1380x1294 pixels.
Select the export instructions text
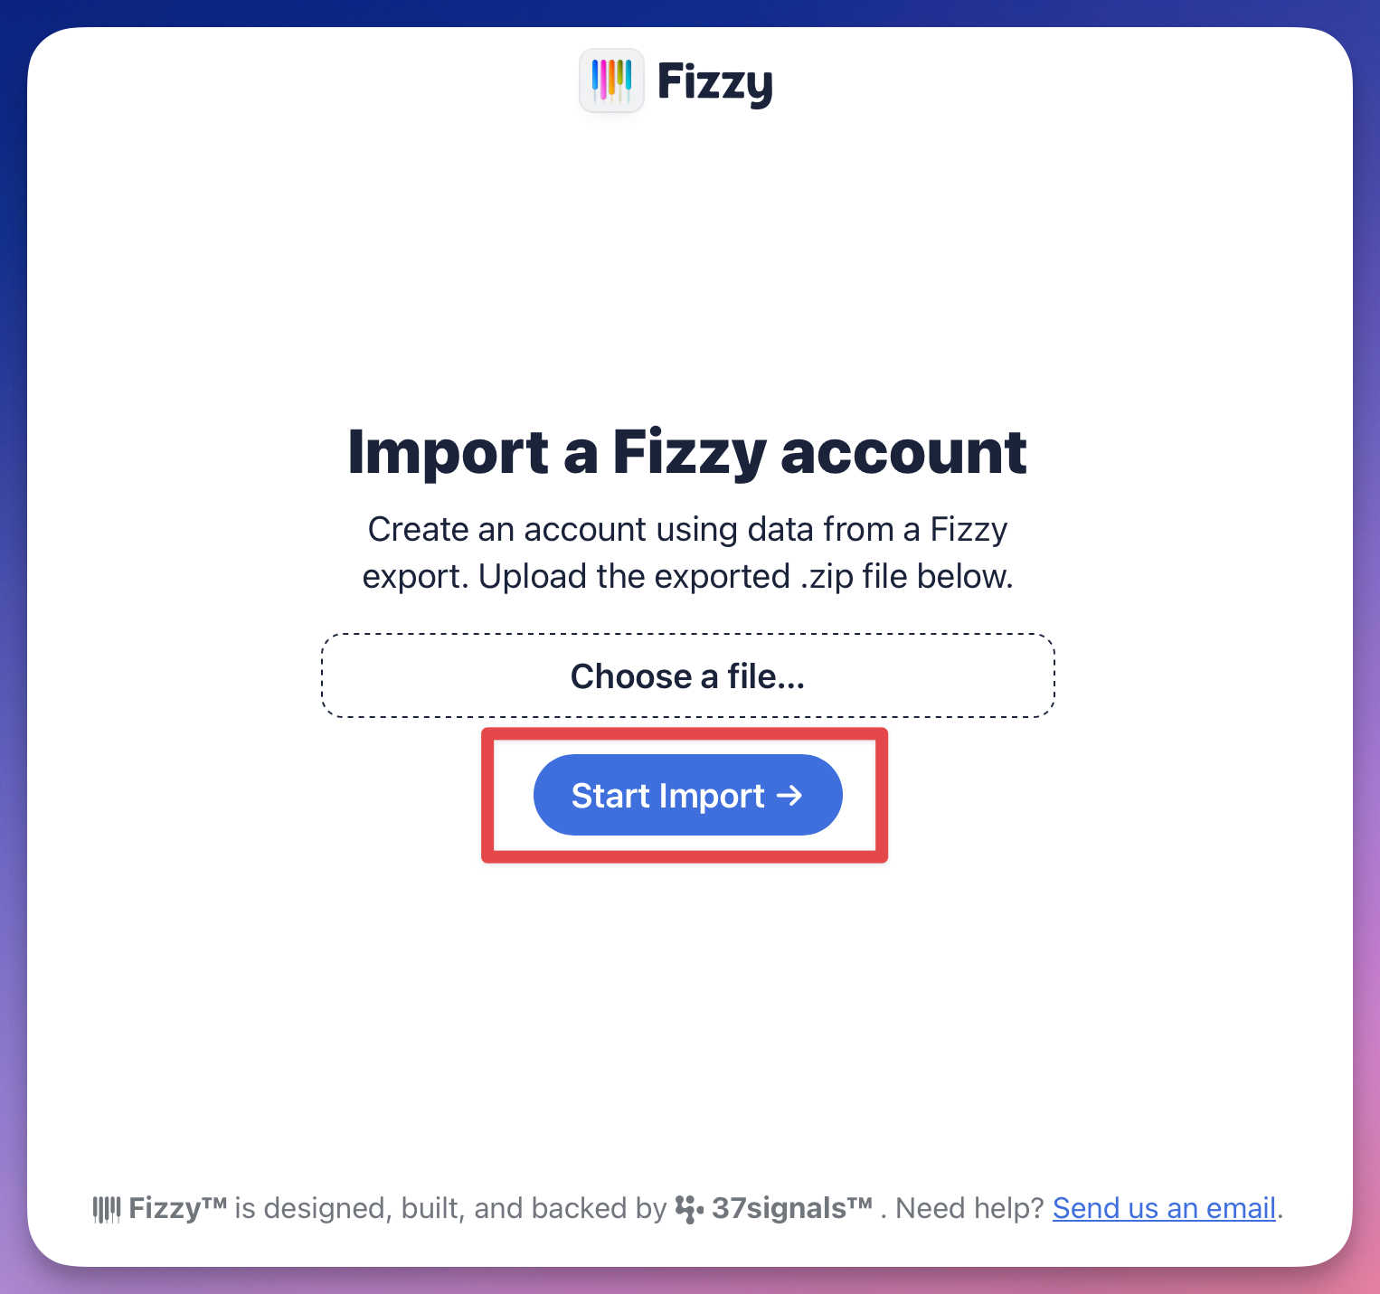point(687,552)
